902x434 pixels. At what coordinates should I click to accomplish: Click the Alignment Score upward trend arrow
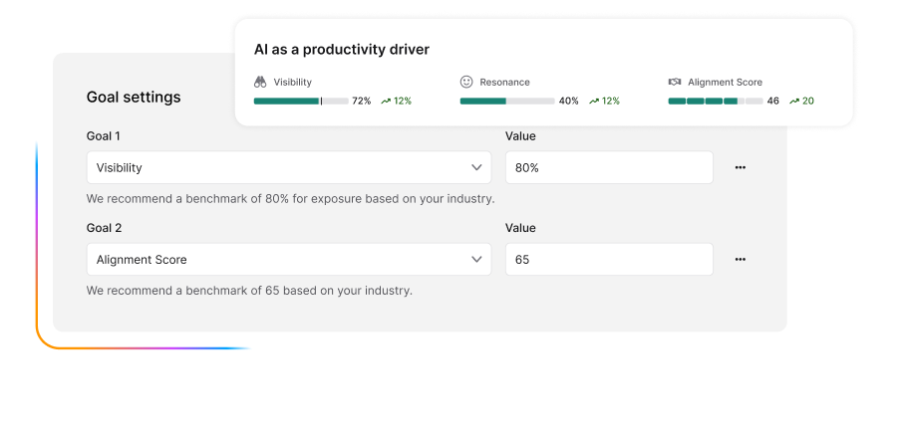794,102
